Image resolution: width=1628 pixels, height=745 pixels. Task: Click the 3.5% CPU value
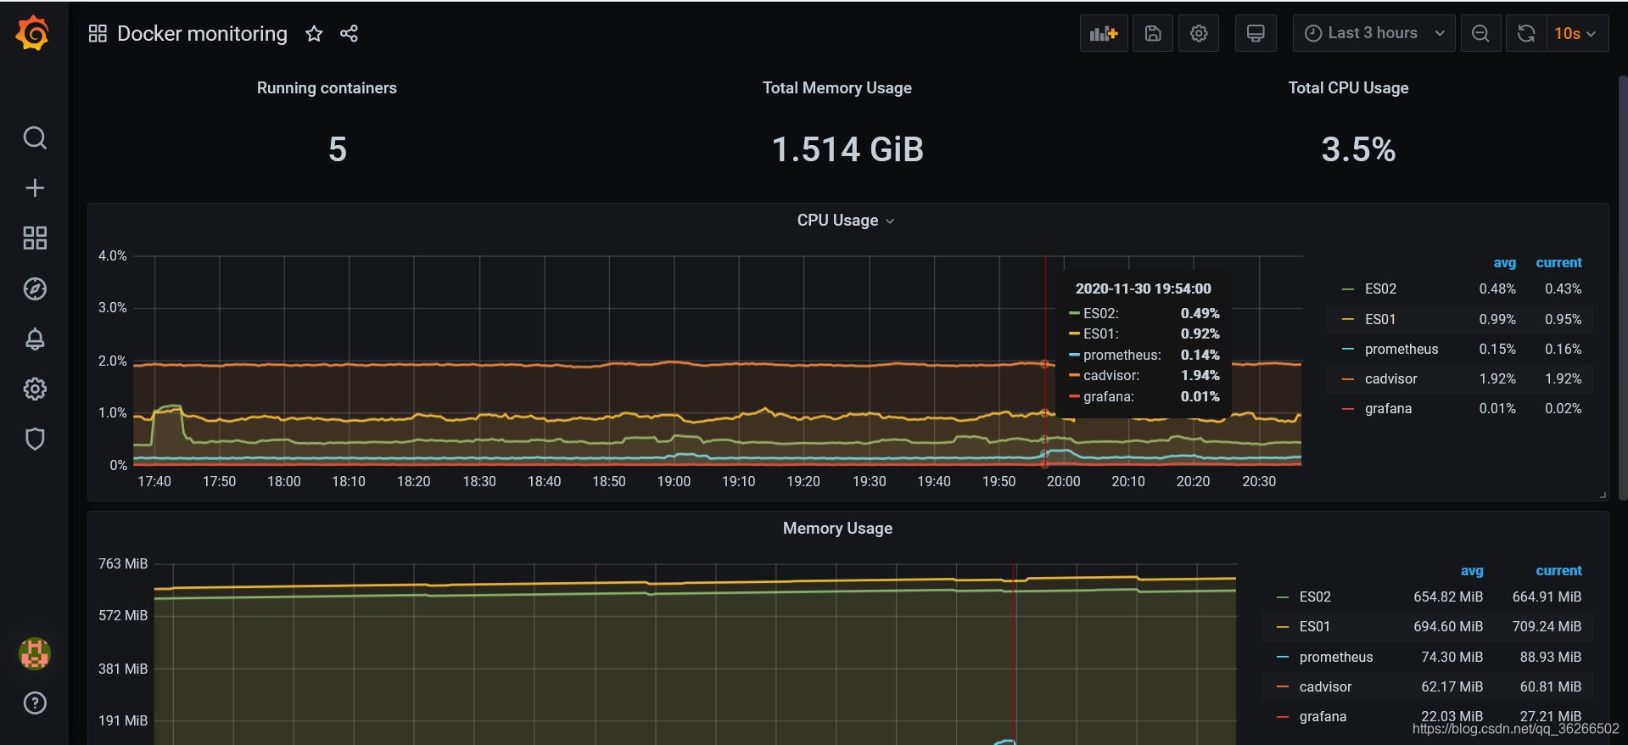[x=1358, y=149]
